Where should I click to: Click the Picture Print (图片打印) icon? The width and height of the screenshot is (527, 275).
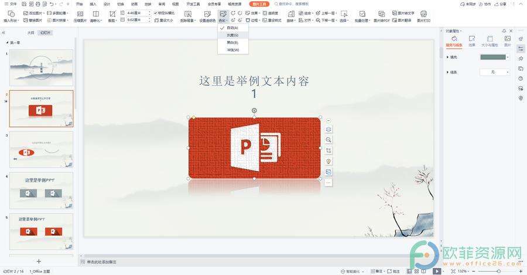click(423, 14)
